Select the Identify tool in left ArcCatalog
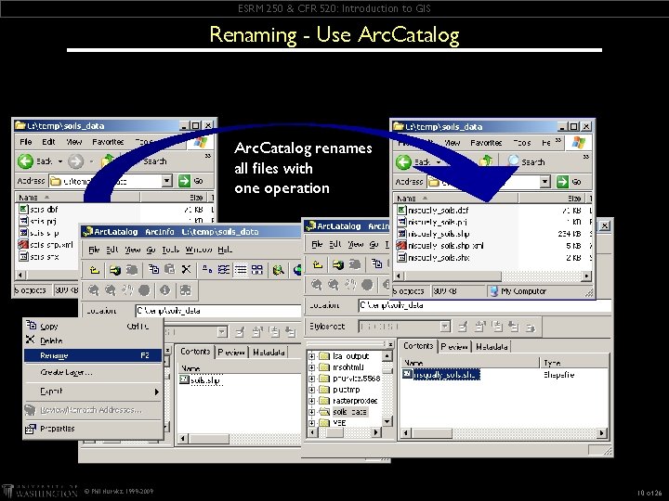Viewport: 669px width, 501px height. [164, 290]
